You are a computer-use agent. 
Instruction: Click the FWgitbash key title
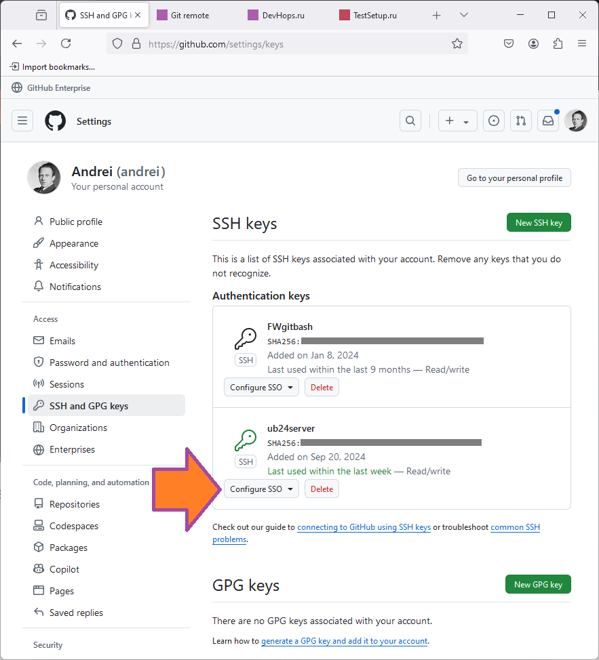pos(290,327)
